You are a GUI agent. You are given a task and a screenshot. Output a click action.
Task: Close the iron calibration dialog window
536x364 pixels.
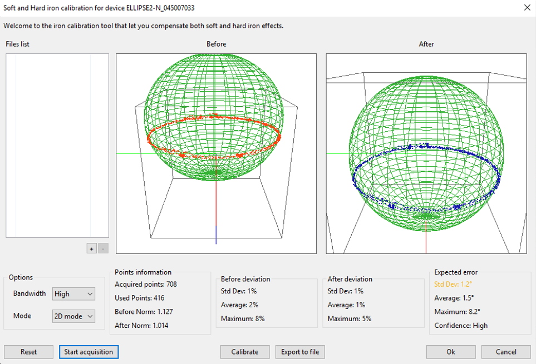coord(527,8)
